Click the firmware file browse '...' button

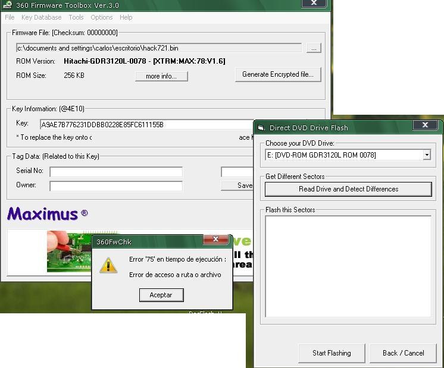tap(314, 48)
